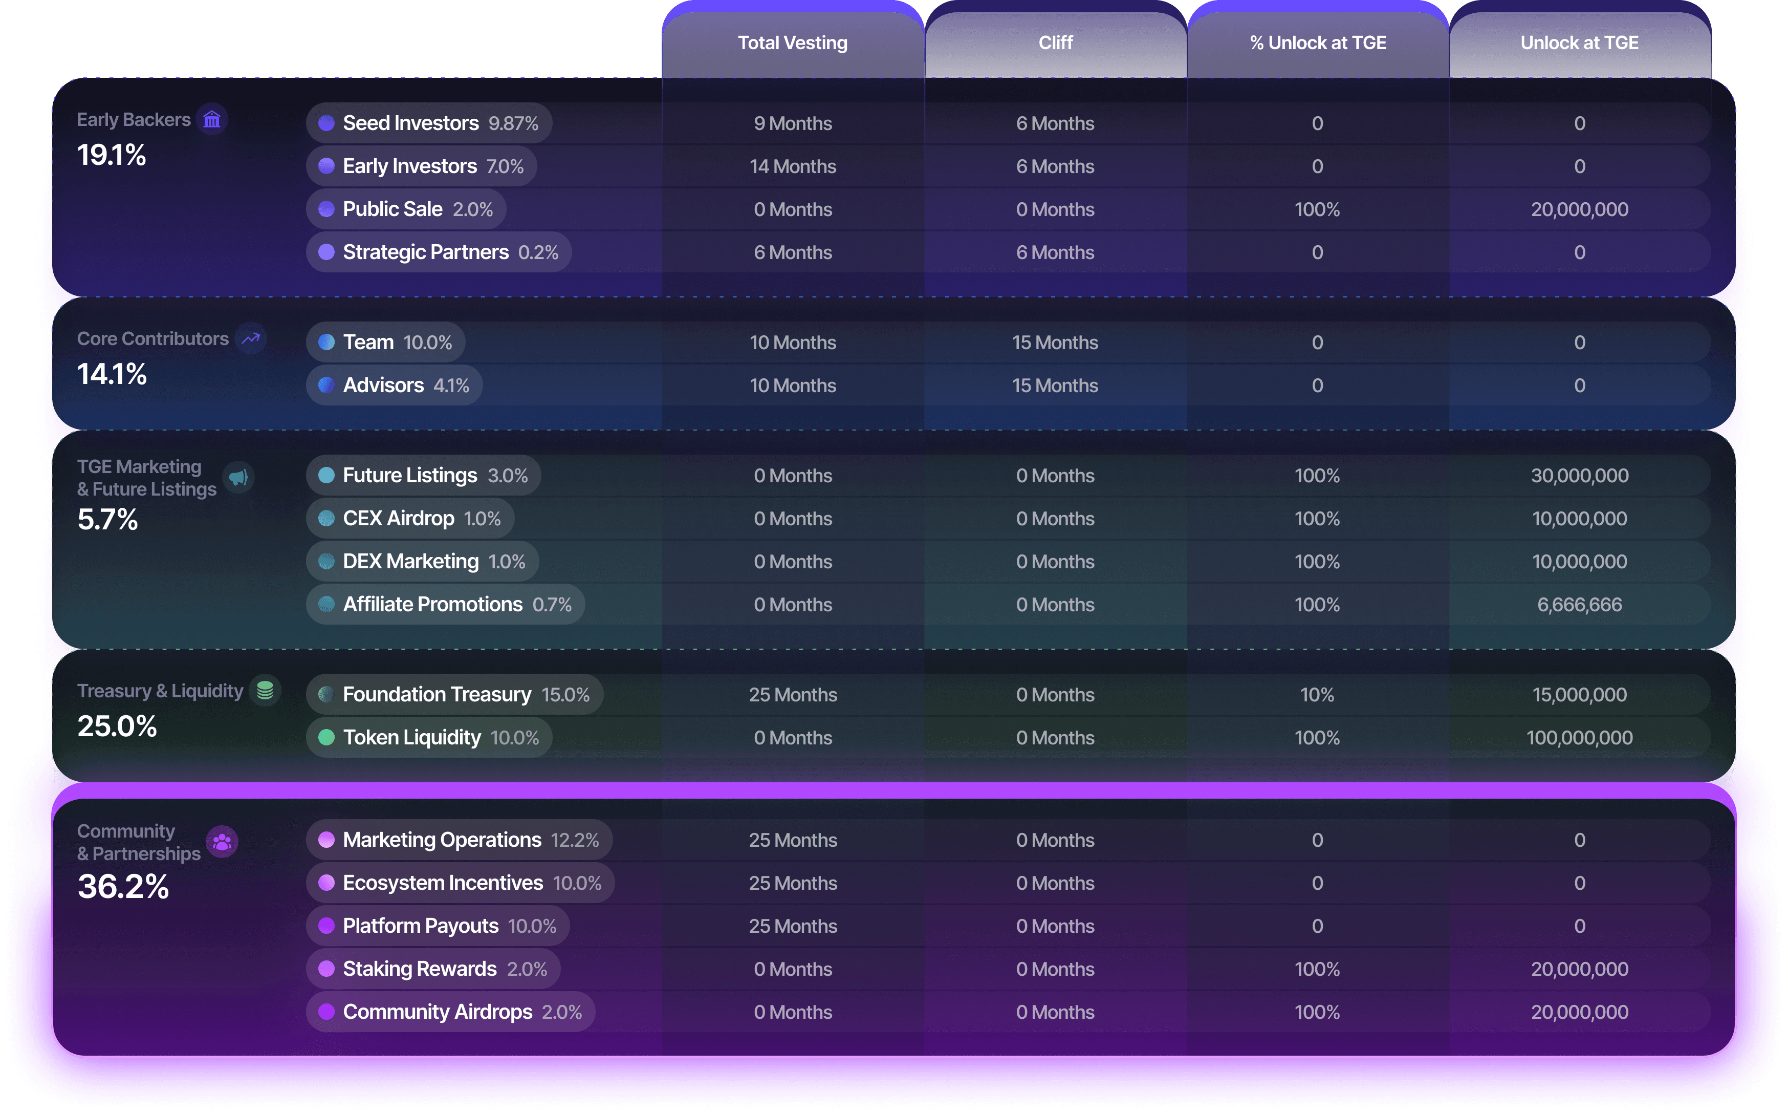Click the 100,000,000 Token Liquidity unlock value
The height and width of the screenshot is (1113, 1788).
[1579, 738]
